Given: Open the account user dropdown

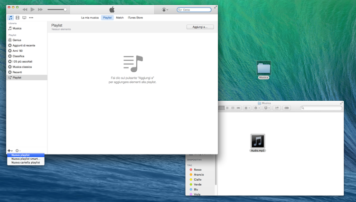Looking at the screenshot, I should (x=165, y=10).
